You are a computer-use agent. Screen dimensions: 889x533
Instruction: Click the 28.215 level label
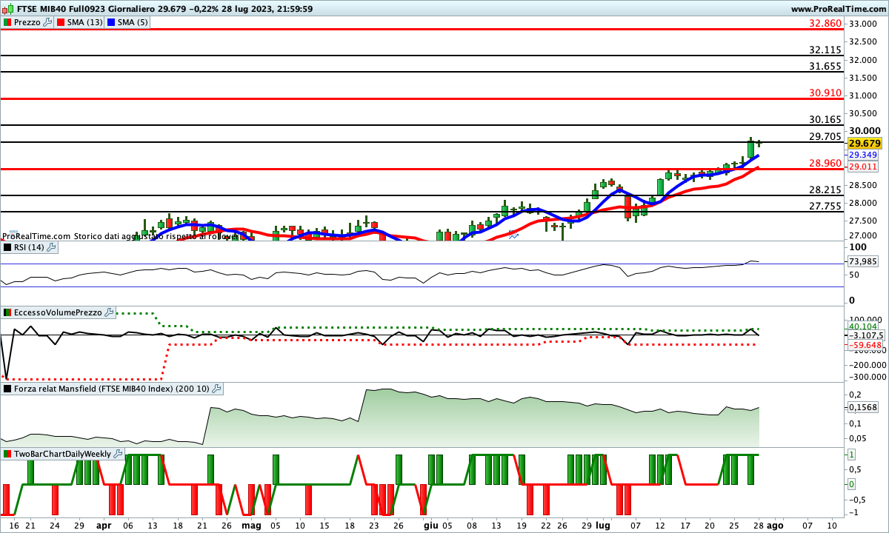[x=826, y=190]
